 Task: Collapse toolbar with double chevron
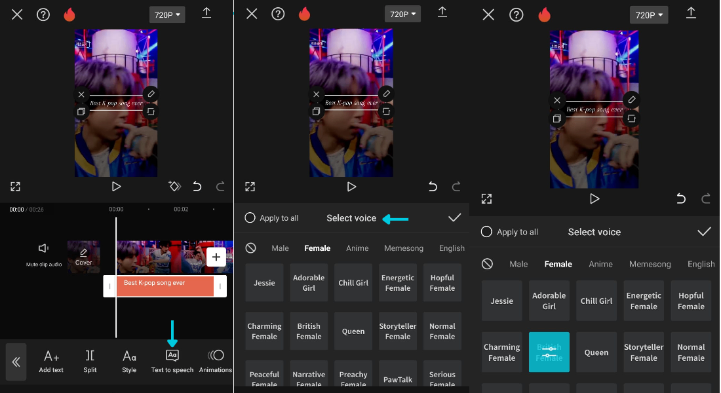(16, 362)
